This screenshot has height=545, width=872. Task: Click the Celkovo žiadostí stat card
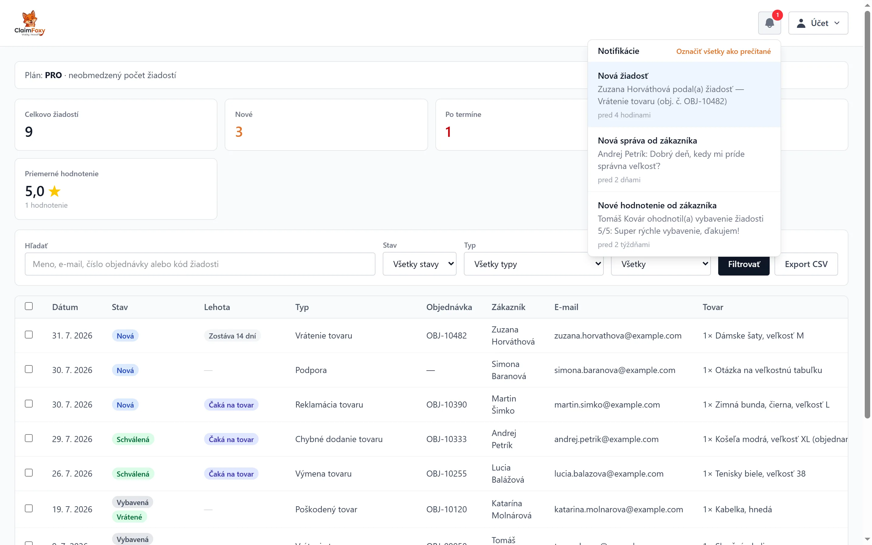click(x=116, y=125)
